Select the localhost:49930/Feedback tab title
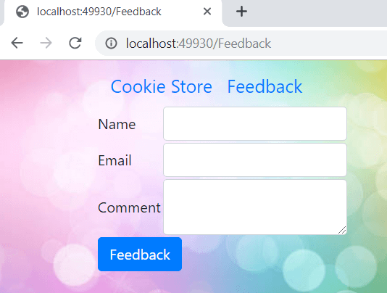 pos(99,12)
